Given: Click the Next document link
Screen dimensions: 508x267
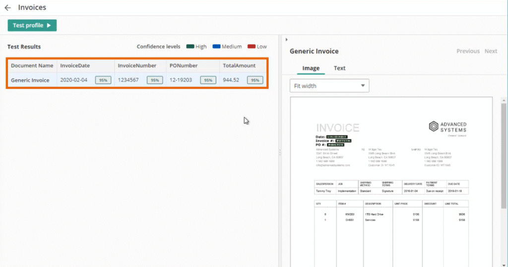Looking at the screenshot, I should [491, 51].
